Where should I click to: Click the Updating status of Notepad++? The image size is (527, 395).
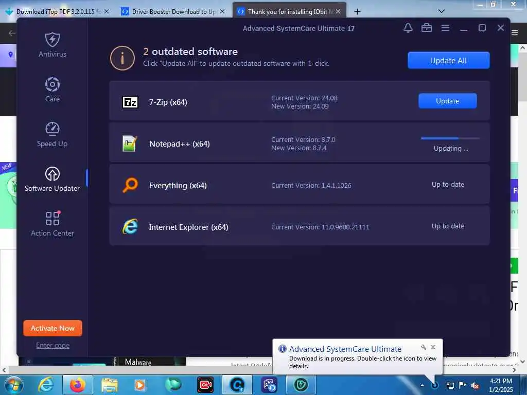[x=451, y=149]
